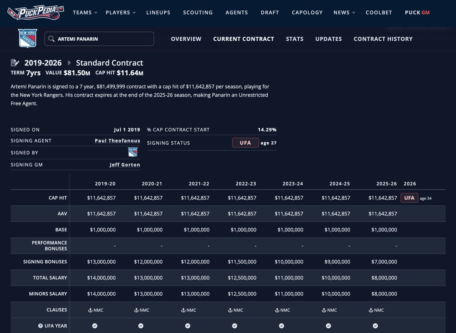Switch to the Updates tab
This screenshot has width=456, height=333.
[329, 39]
